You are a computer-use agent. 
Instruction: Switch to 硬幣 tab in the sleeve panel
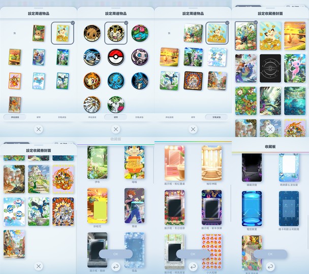tap(39, 117)
